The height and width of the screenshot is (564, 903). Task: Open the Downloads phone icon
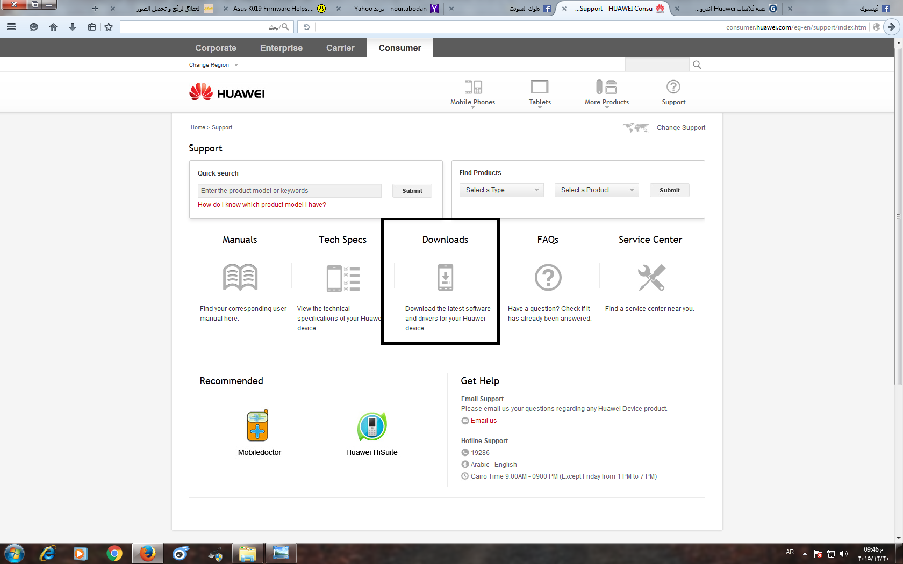tap(446, 277)
